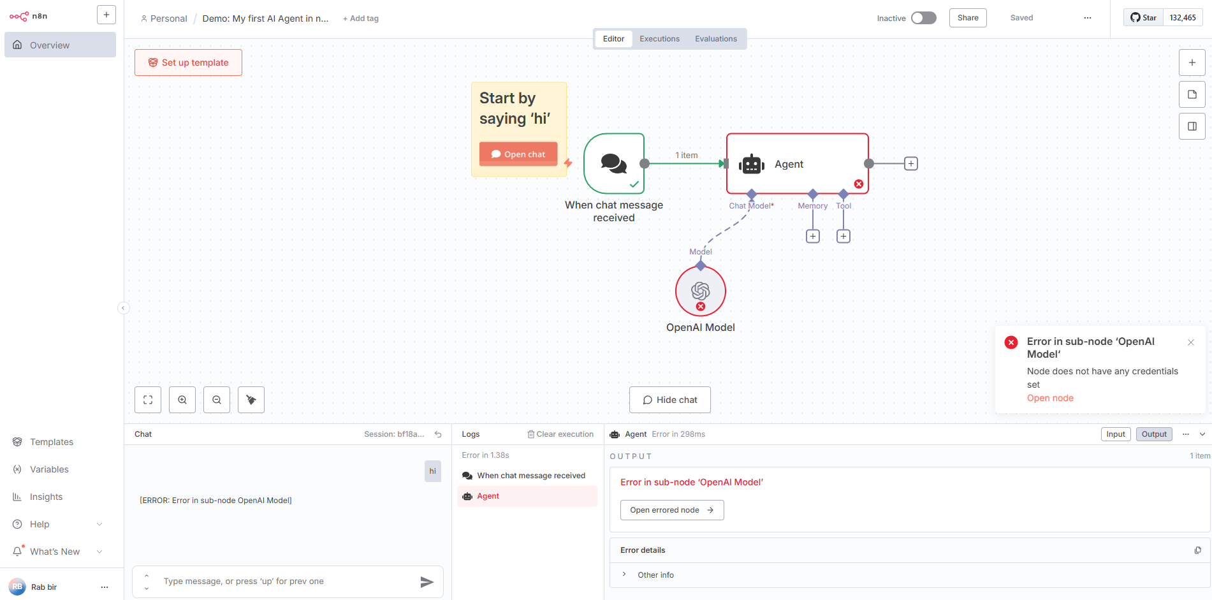
Task: Send the chat message
Action: point(427,582)
